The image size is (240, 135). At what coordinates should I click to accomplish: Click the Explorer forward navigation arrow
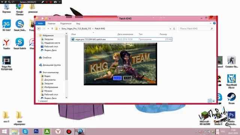click(44, 28)
